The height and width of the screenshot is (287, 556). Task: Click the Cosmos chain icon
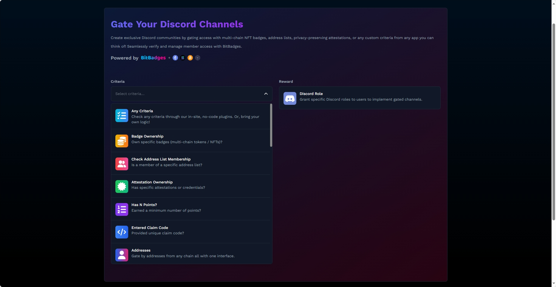198,58
